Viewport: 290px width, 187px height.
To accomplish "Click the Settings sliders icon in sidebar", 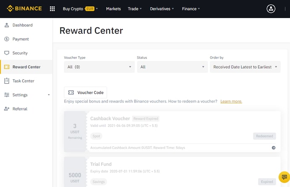I will [7, 95].
